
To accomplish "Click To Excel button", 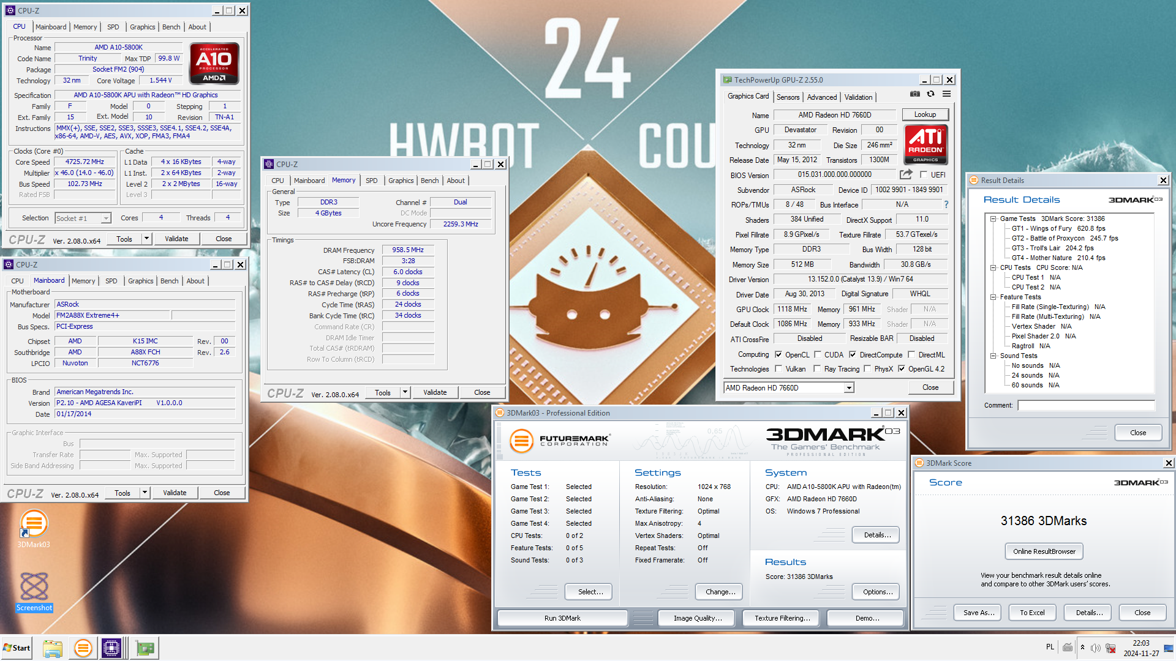I will coord(1032,613).
